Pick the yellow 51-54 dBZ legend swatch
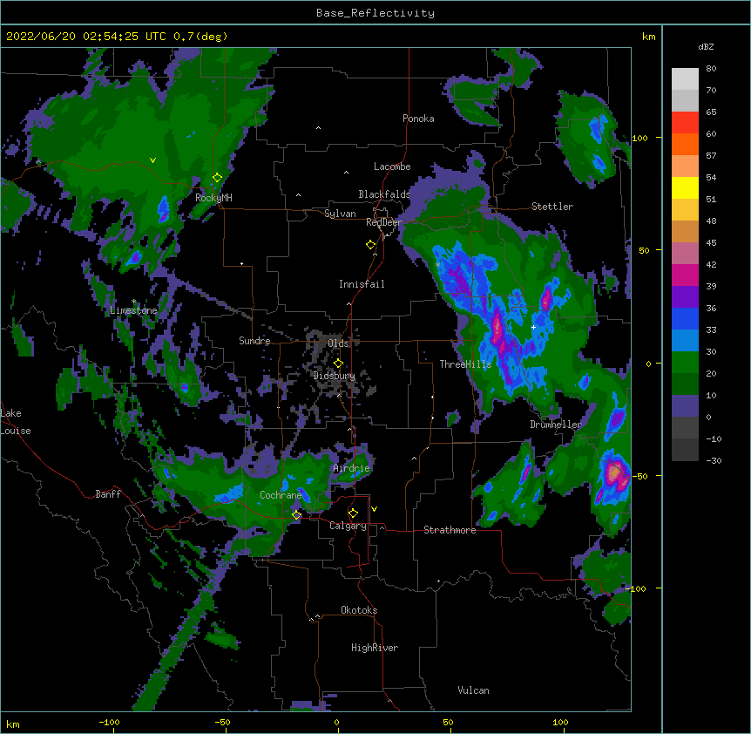This screenshot has height=734, width=751. [685, 187]
